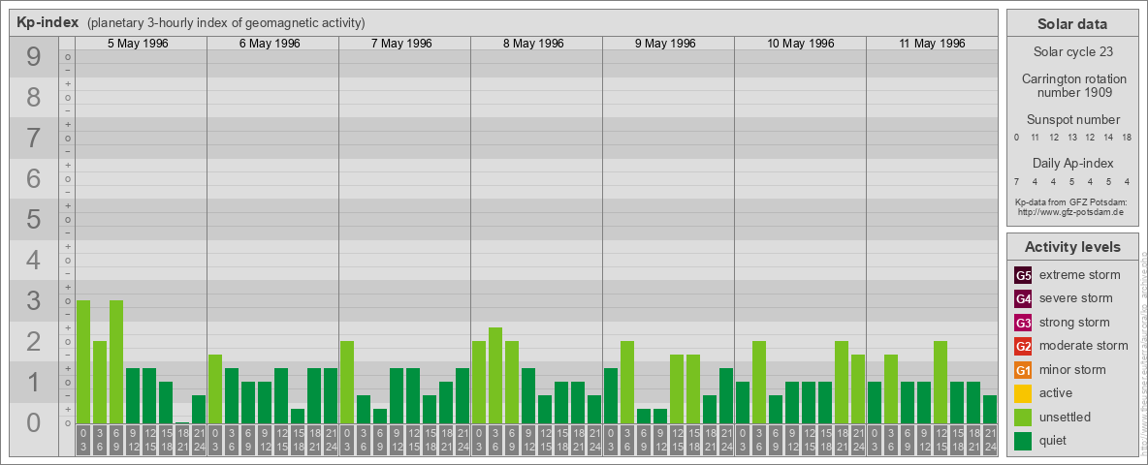Image resolution: width=1148 pixels, height=465 pixels.
Task: Click the 9 May 1996 date header
Action: coord(665,44)
